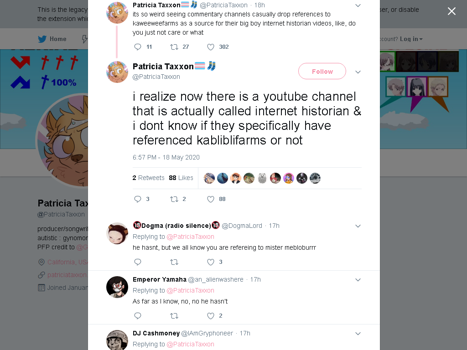Expand options for DogmaLord's reply
The height and width of the screenshot is (350, 467).
click(358, 226)
